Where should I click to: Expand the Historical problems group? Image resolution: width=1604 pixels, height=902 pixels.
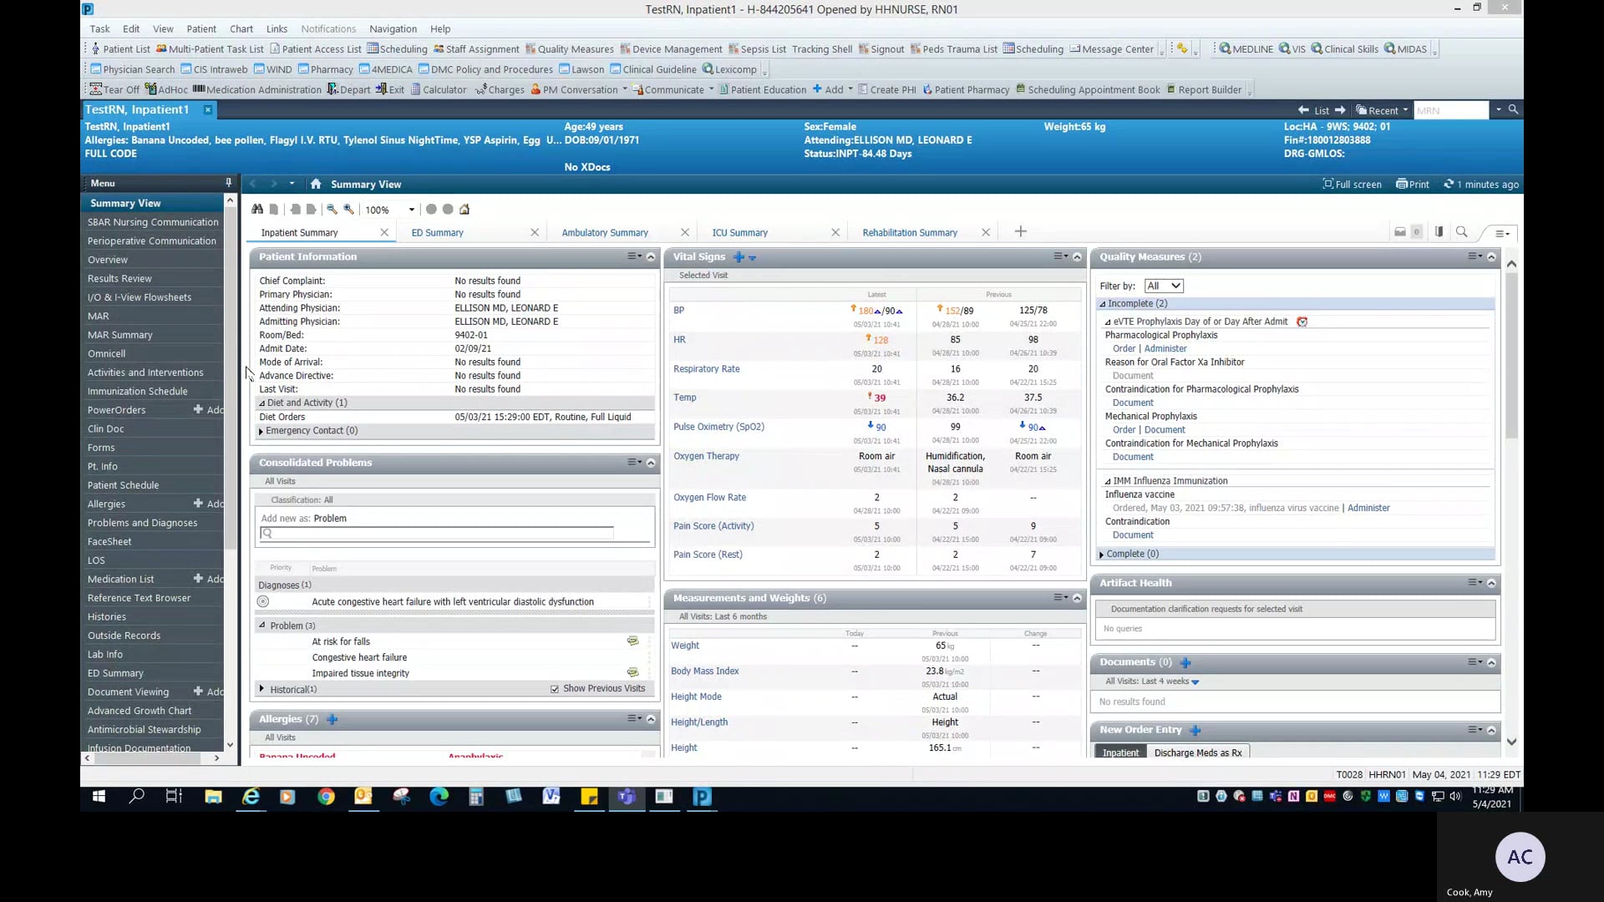[262, 689]
